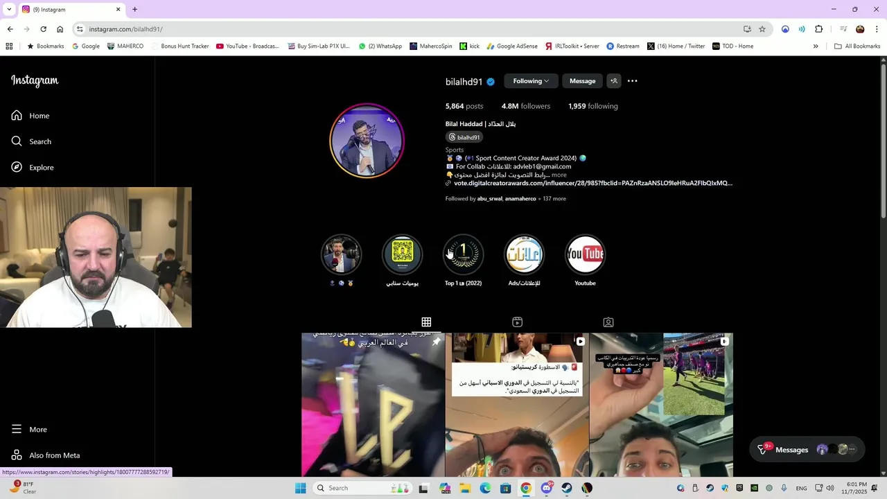887x499 pixels.
Task: Open the profile picture story
Action: point(367,141)
